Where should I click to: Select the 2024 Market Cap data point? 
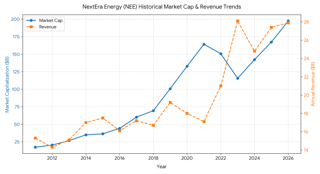click(254, 60)
